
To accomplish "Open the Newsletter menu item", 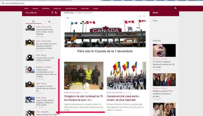I will pos(46,8).
